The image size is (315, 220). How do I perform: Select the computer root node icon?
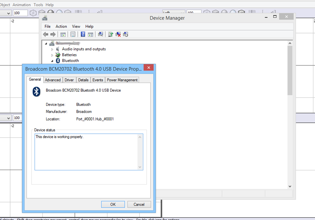pyautogui.click(x=52, y=43)
